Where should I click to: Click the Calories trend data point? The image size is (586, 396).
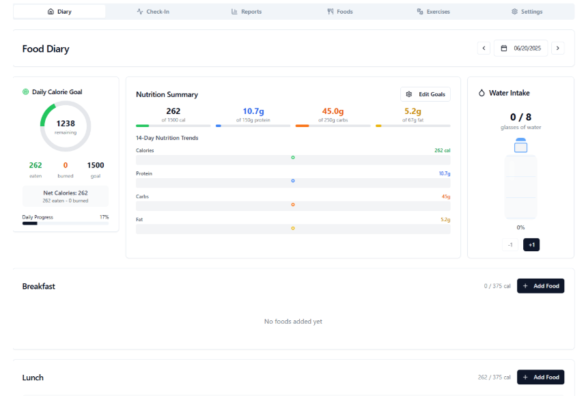coord(293,158)
